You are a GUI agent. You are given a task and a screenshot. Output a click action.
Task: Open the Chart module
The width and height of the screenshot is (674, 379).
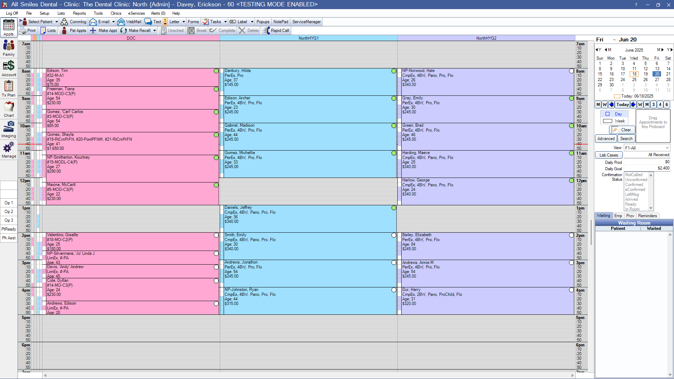point(9,109)
